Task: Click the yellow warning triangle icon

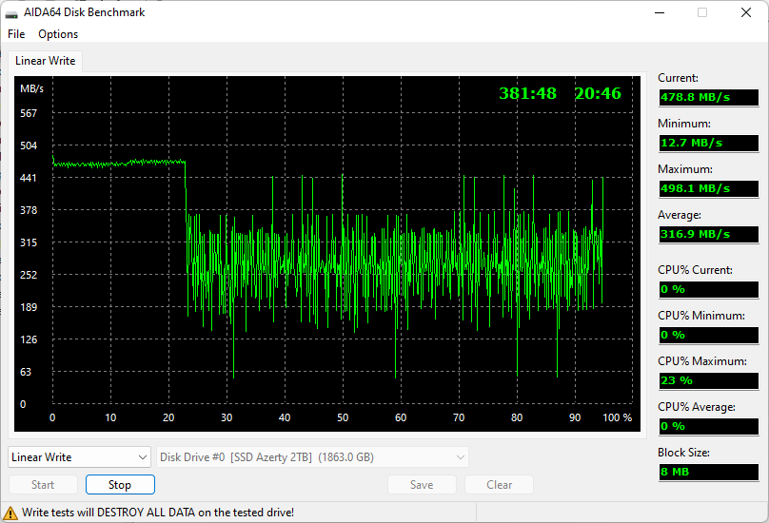Action: tap(10, 513)
